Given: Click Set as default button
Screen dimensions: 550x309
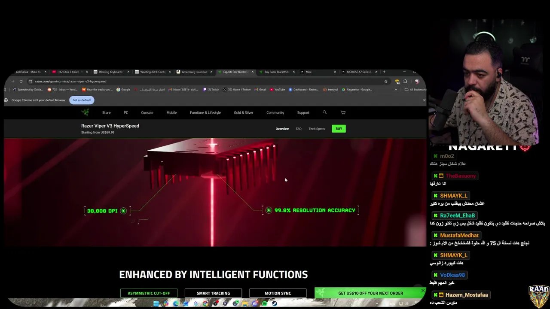Looking at the screenshot, I should pyautogui.click(x=82, y=100).
